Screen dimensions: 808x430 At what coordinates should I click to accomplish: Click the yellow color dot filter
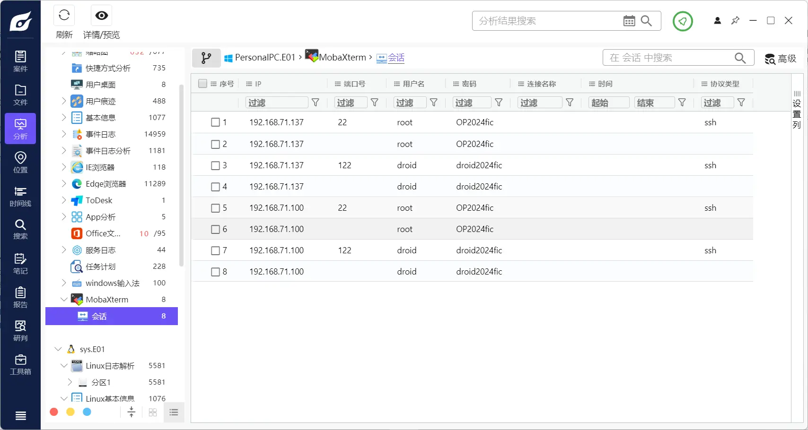[x=70, y=412]
